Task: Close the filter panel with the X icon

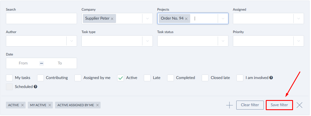Action: [x=299, y=105]
